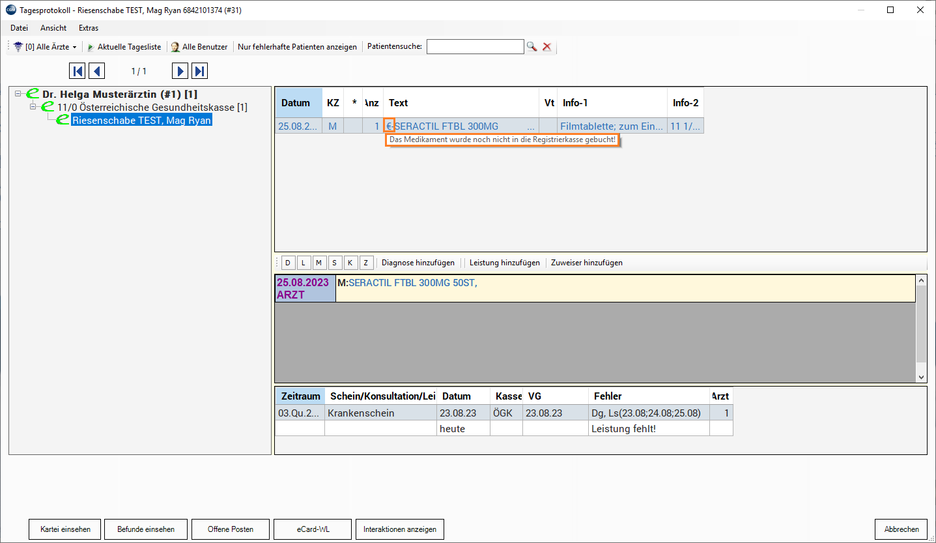The image size is (936, 543).
Task: Click Leistung hinzufügen
Action: pyautogui.click(x=505, y=263)
